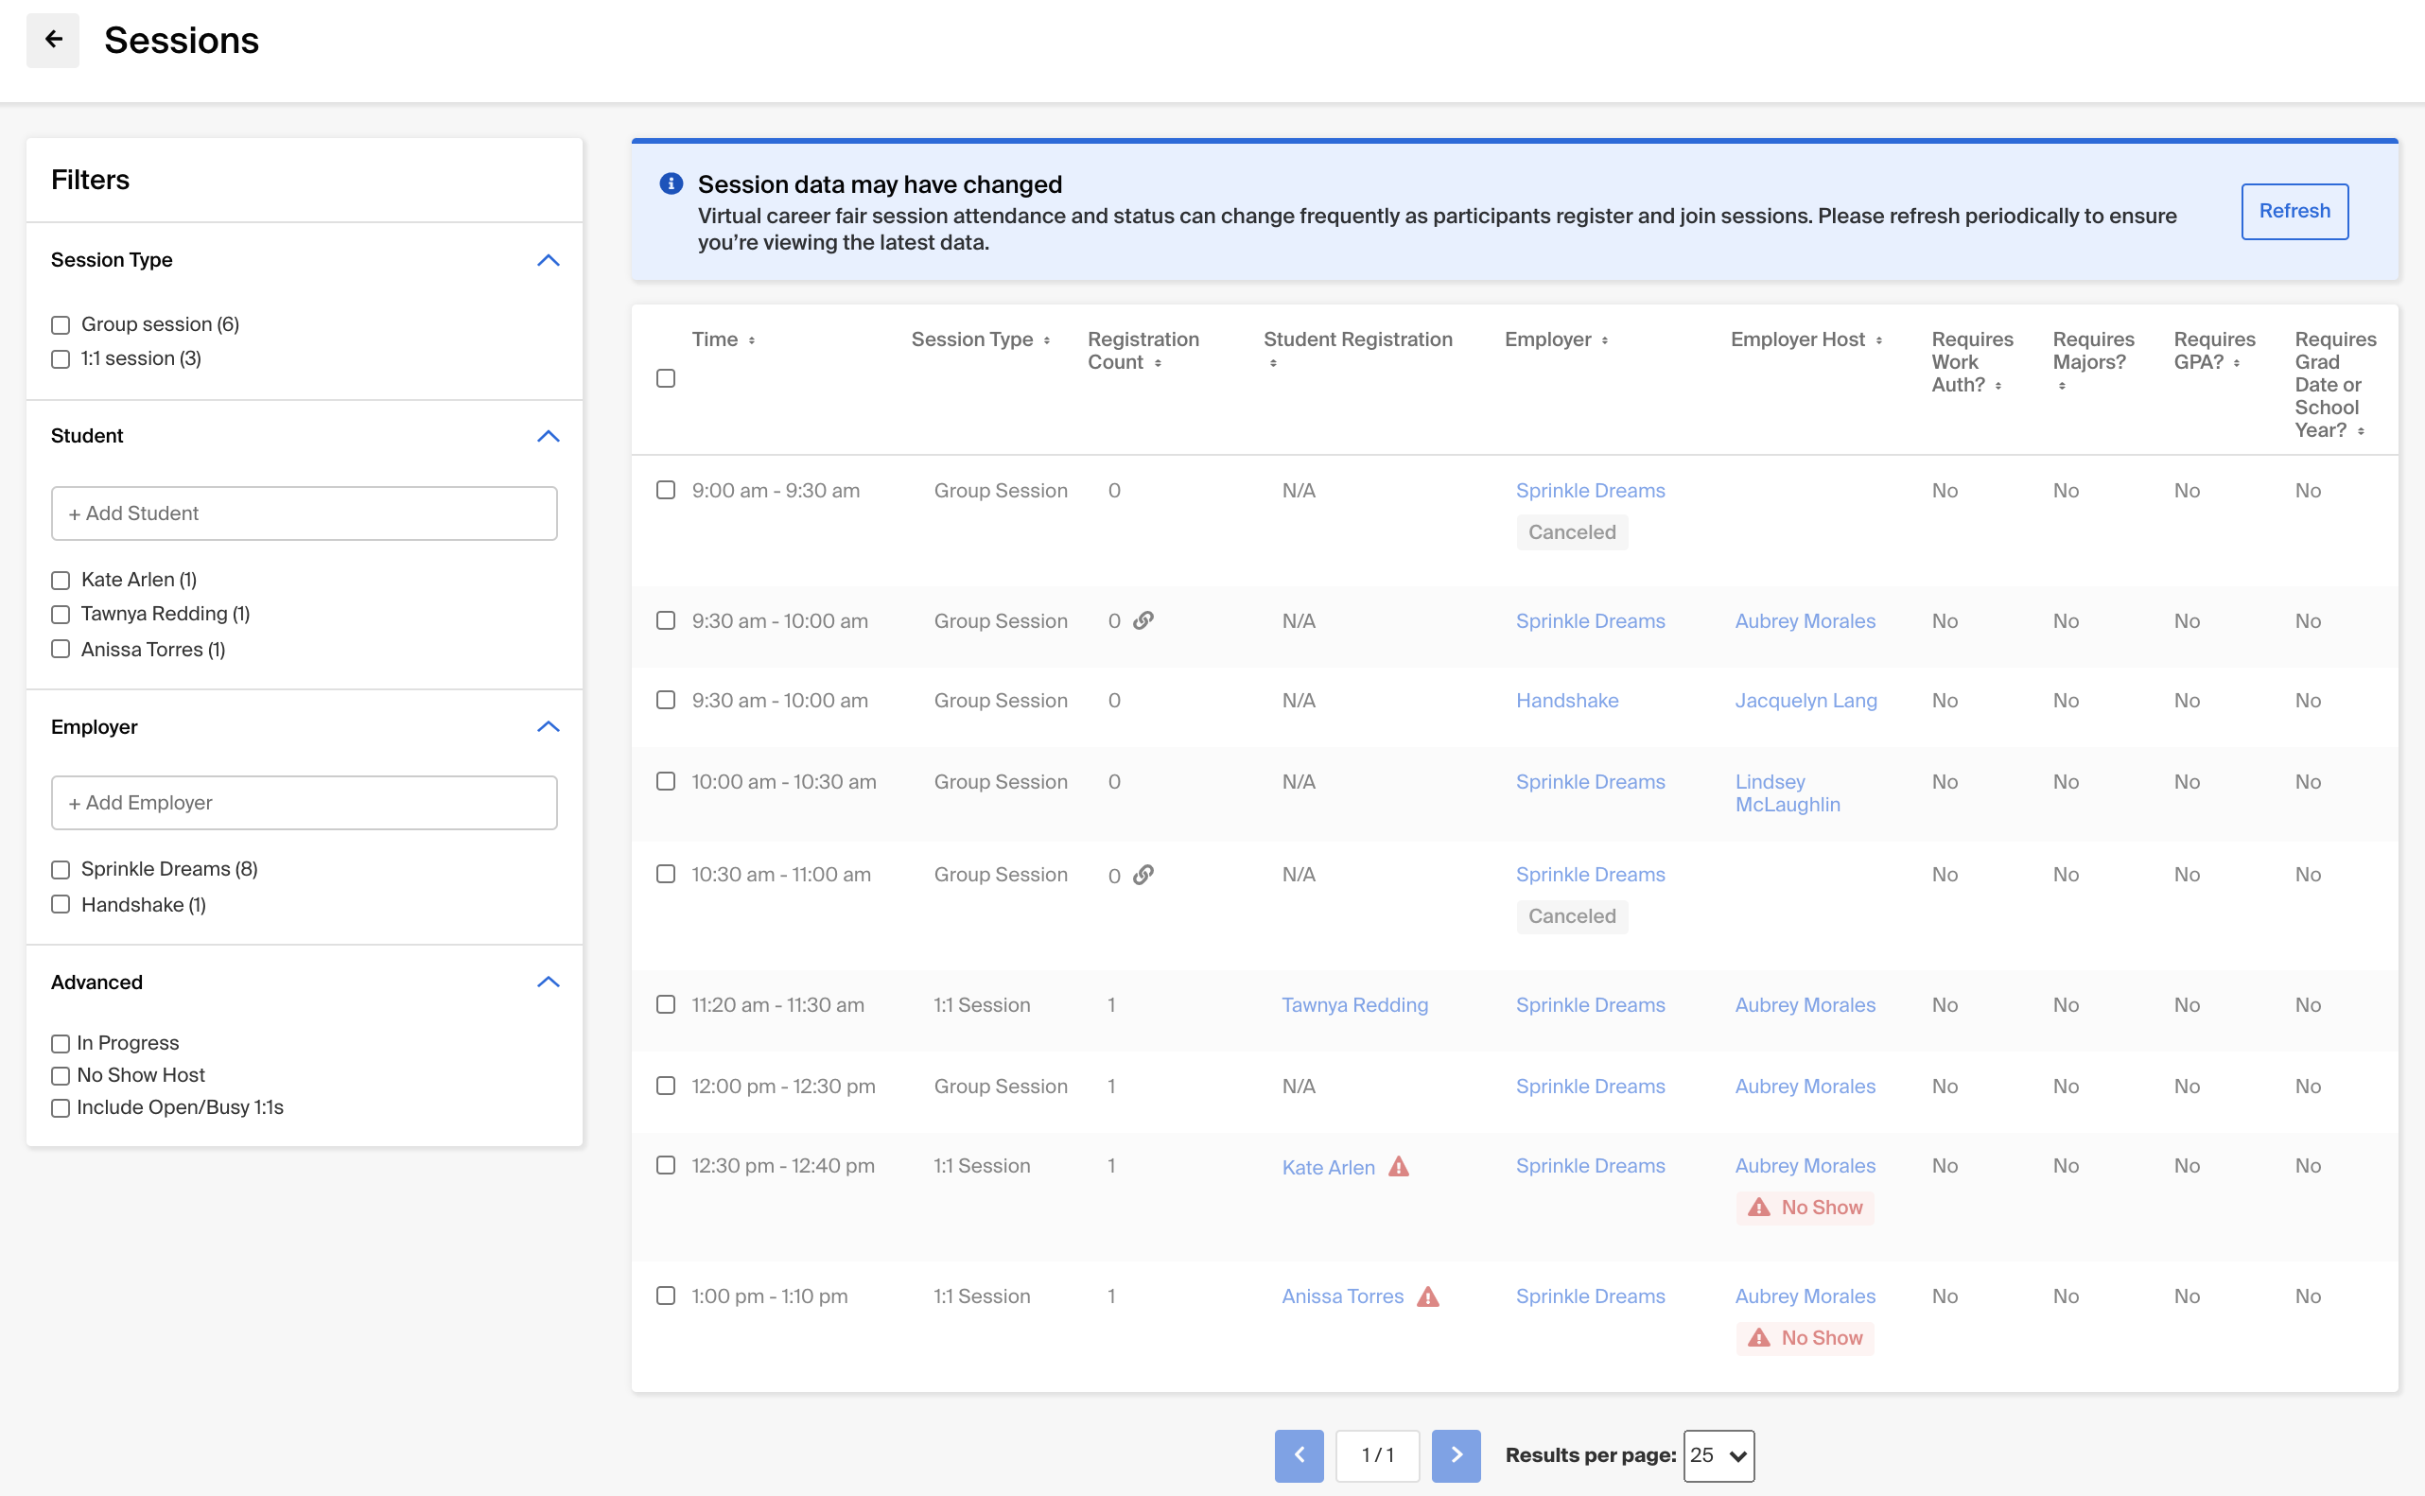
Task: Click the back arrow next to Sessions
Action: point(52,40)
